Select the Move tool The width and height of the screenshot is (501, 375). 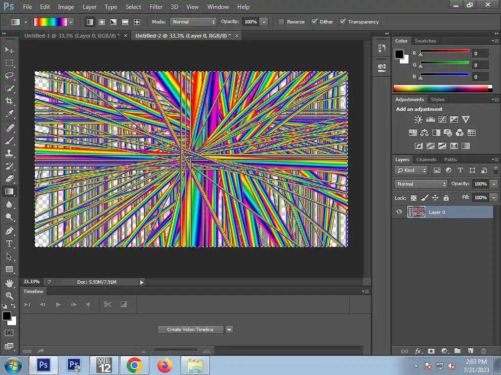pyautogui.click(x=9, y=50)
